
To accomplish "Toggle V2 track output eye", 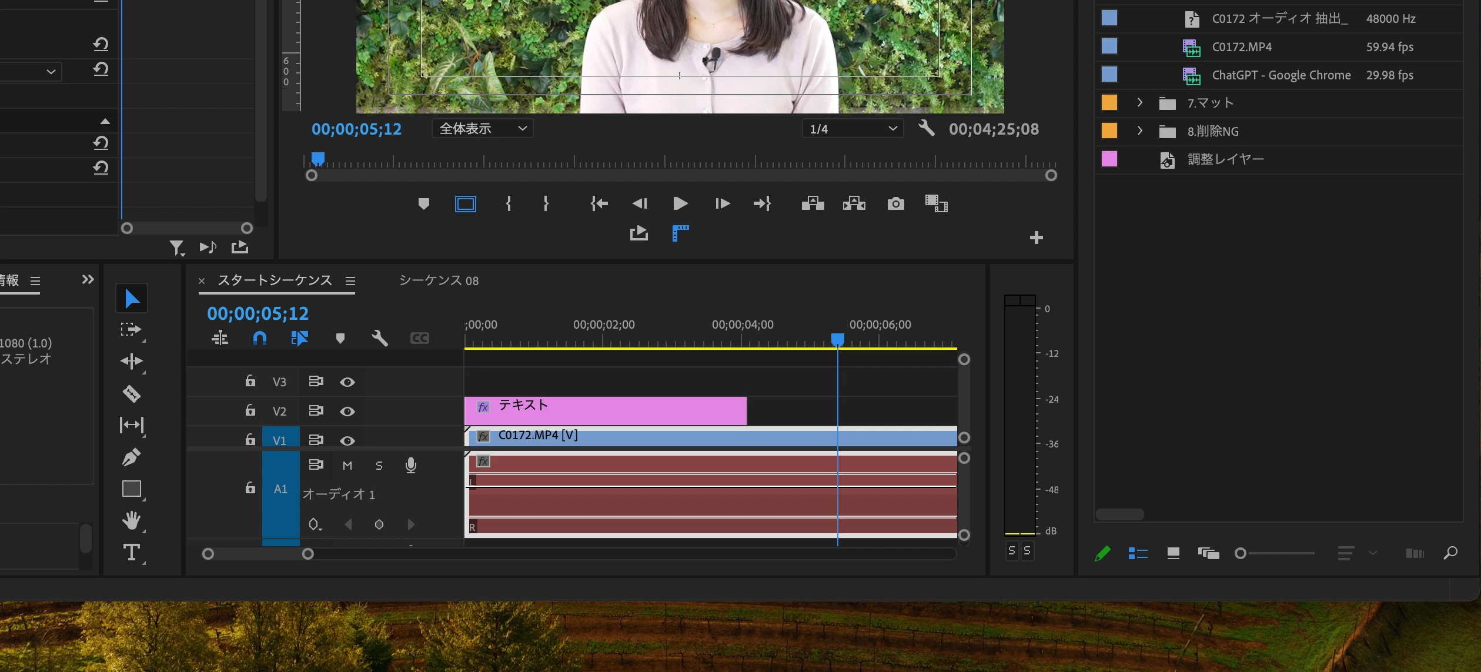I will (x=347, y=412).
